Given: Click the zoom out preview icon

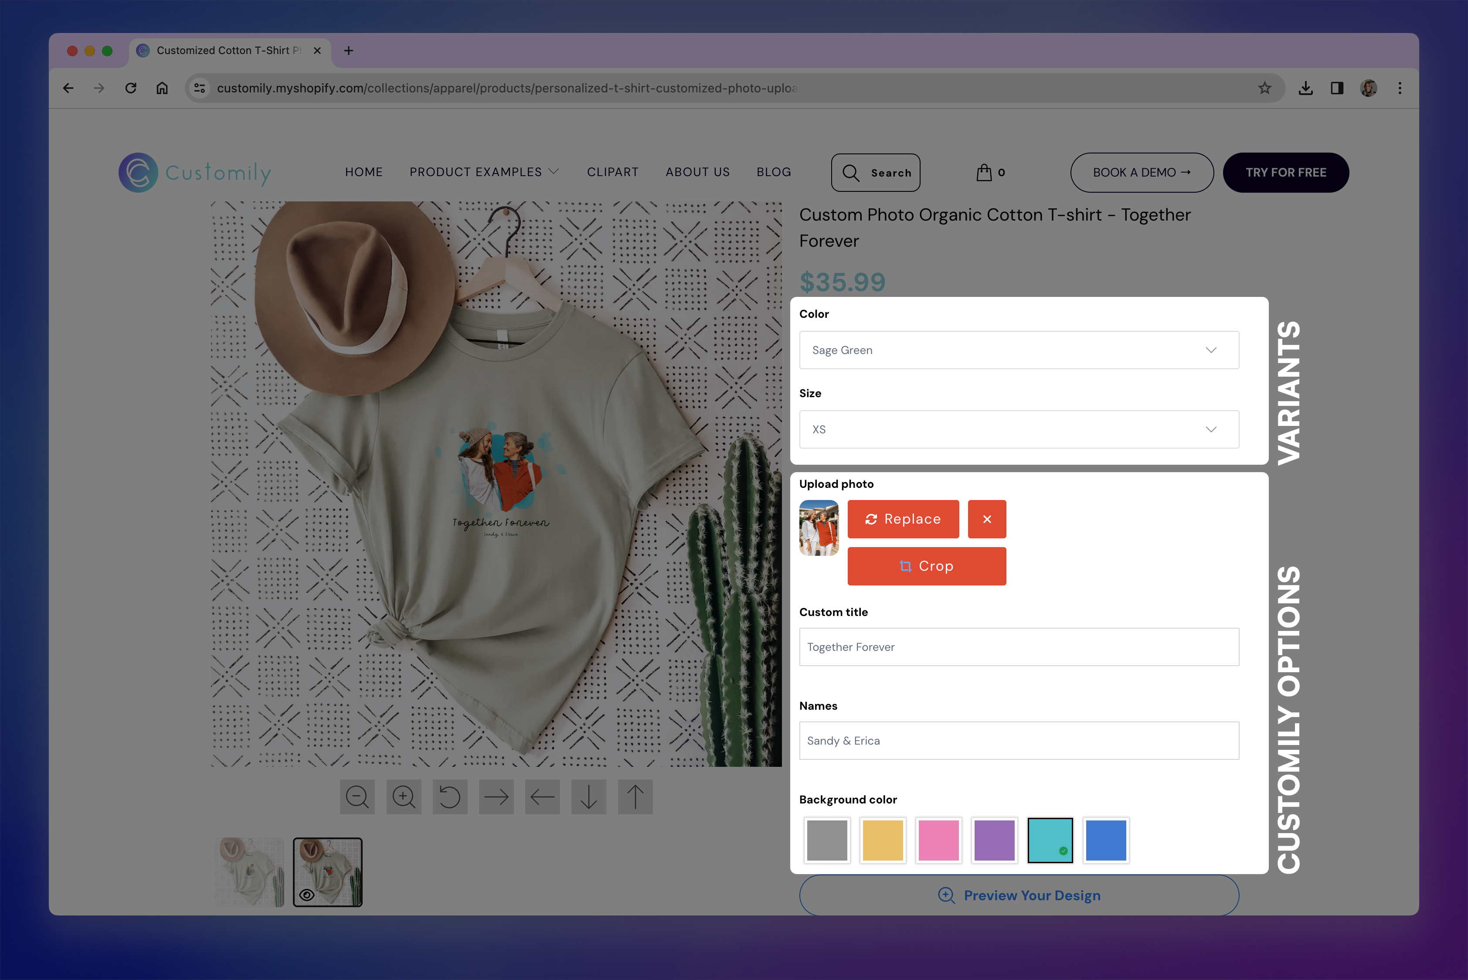Looking at the screenshot, I should [357, 797].
